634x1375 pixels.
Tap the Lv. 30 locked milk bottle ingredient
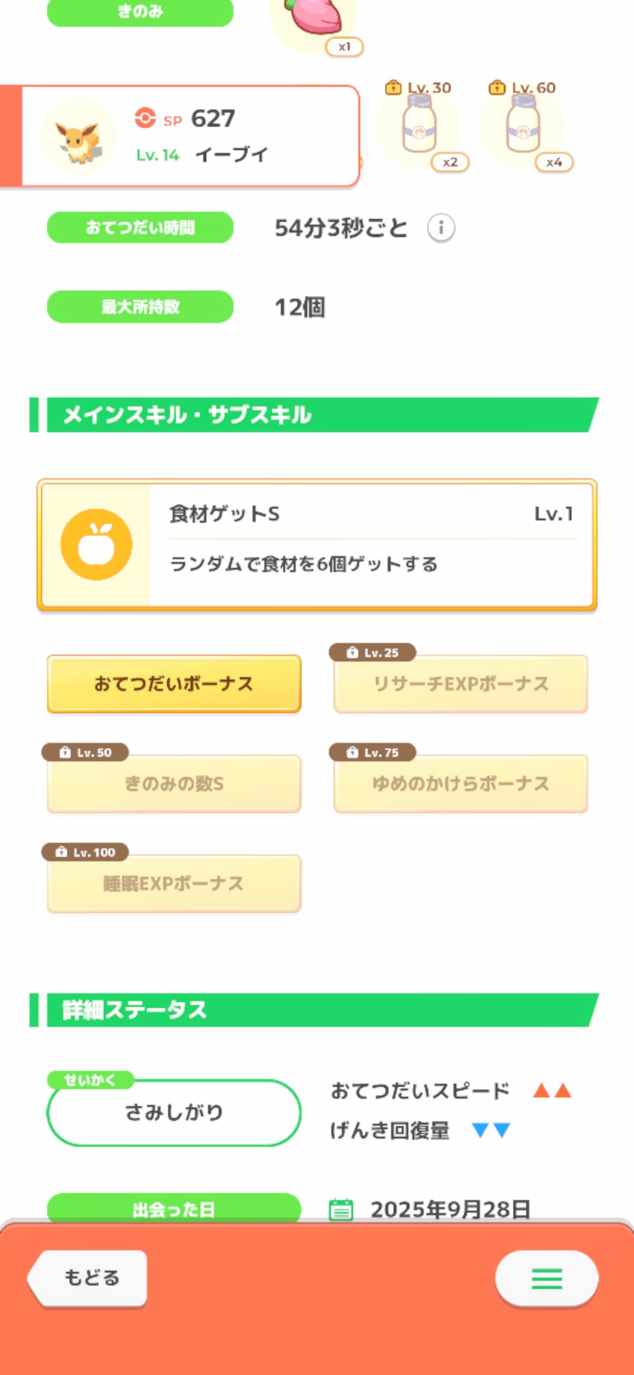coord(419,126)
